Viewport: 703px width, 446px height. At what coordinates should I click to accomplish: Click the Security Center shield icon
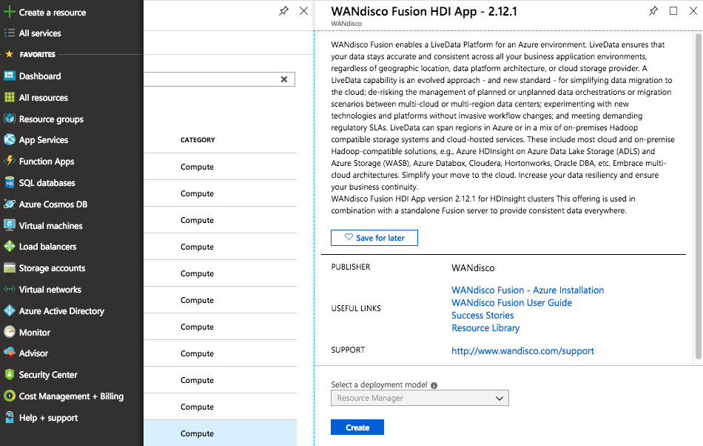click(10, 374)
